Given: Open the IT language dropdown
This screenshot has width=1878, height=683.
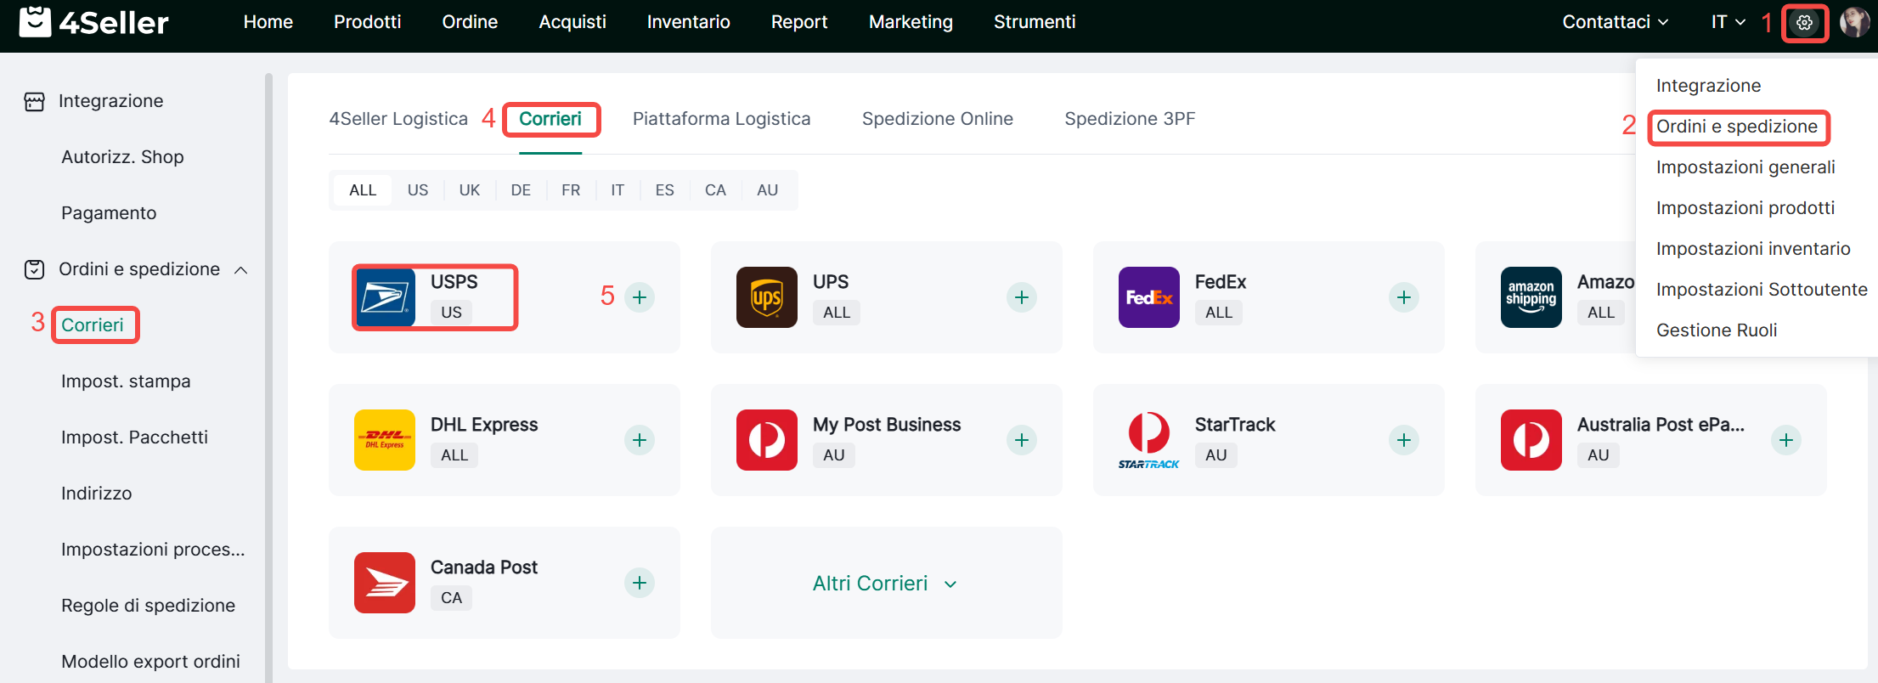Looking at the screenshot, I should [x=1727, y=22].
